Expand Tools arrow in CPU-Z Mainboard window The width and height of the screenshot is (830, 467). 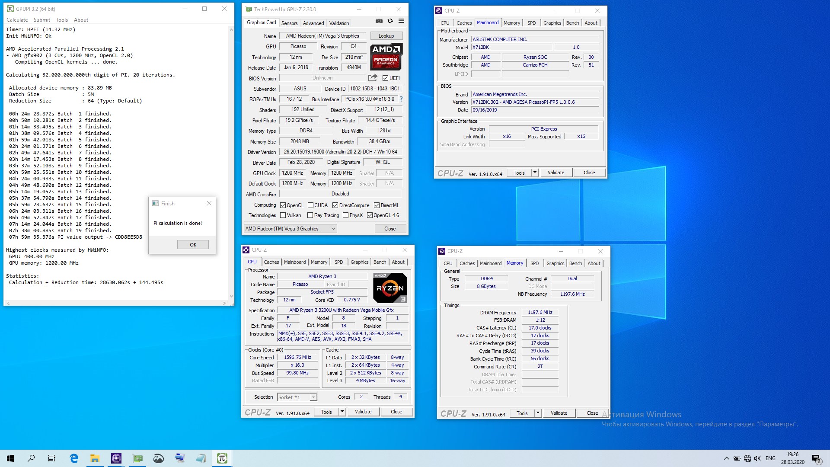(535, 173)
